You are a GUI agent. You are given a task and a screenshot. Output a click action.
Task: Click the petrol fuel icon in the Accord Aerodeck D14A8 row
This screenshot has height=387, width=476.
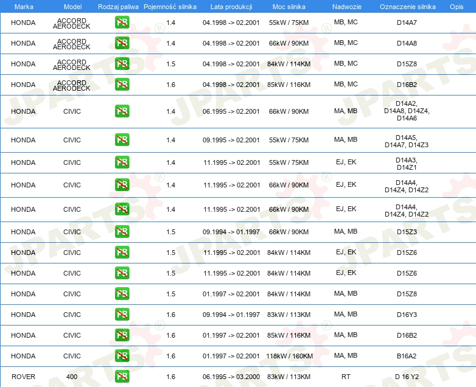point(122,43)
